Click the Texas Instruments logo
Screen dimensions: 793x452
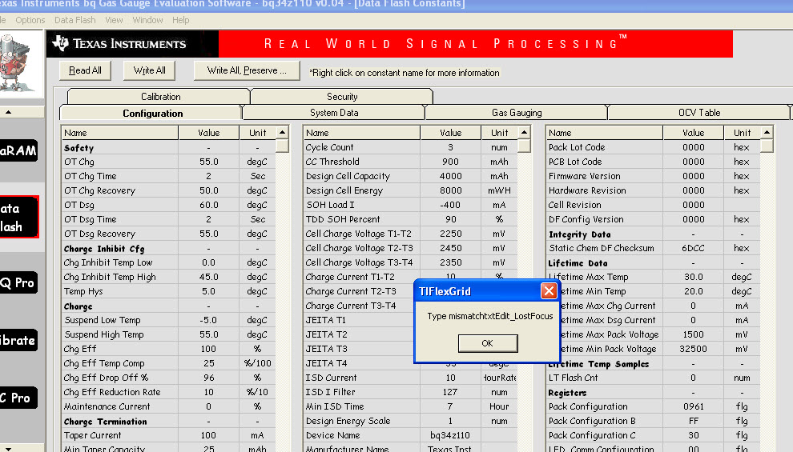coord(120,43)
